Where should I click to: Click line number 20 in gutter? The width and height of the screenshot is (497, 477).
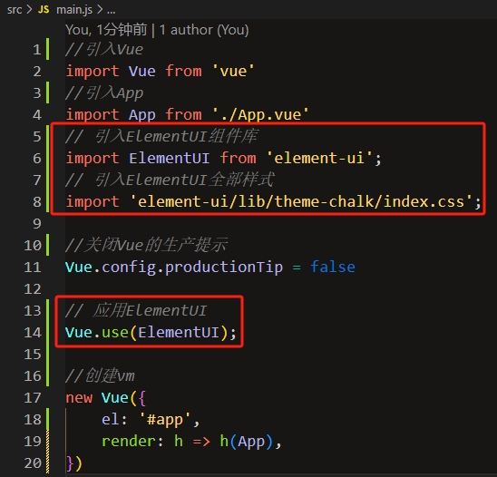point(33,463)
